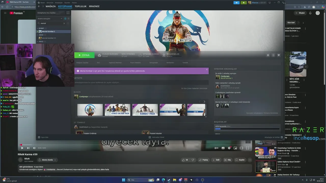
Task: Open YouTube player settings gear
Action: 229,148
